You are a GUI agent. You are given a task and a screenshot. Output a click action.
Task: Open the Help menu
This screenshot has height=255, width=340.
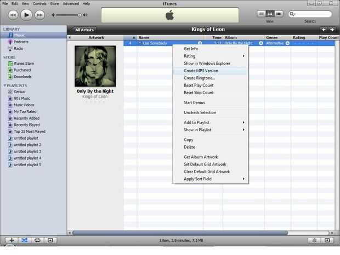pos(86,4)
